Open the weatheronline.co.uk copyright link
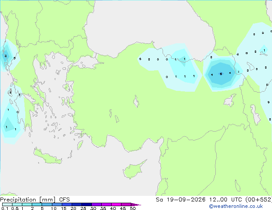The height and width of the screenshot is (210, 272). coord(236,206)
